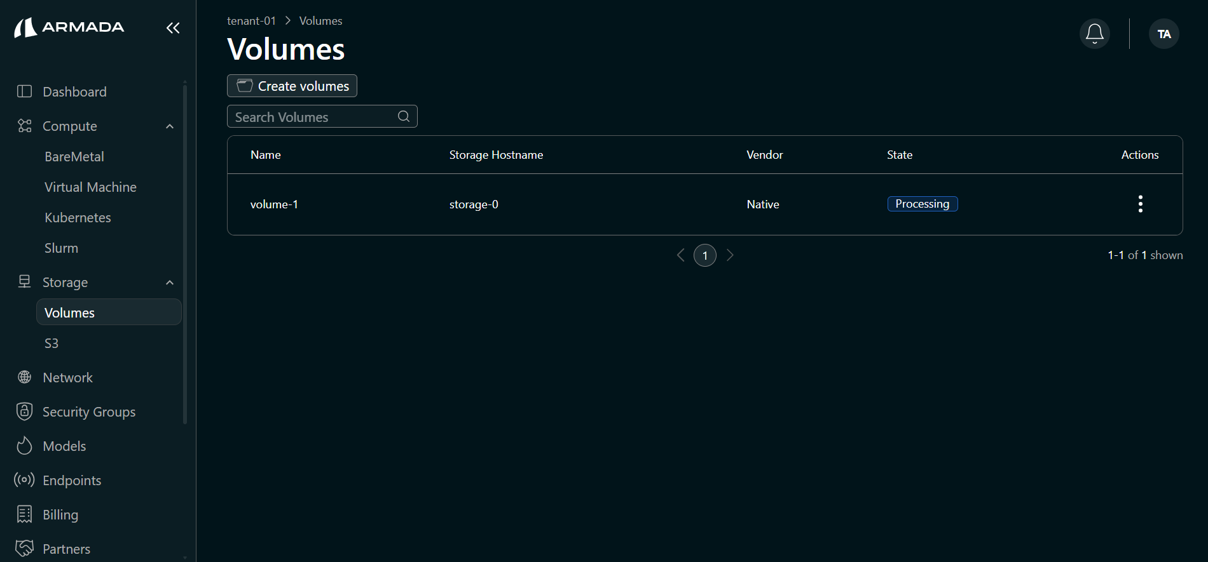Open BareMetal under Compute
Viewport: 1208px width, 562px height.
coord(74,156)
